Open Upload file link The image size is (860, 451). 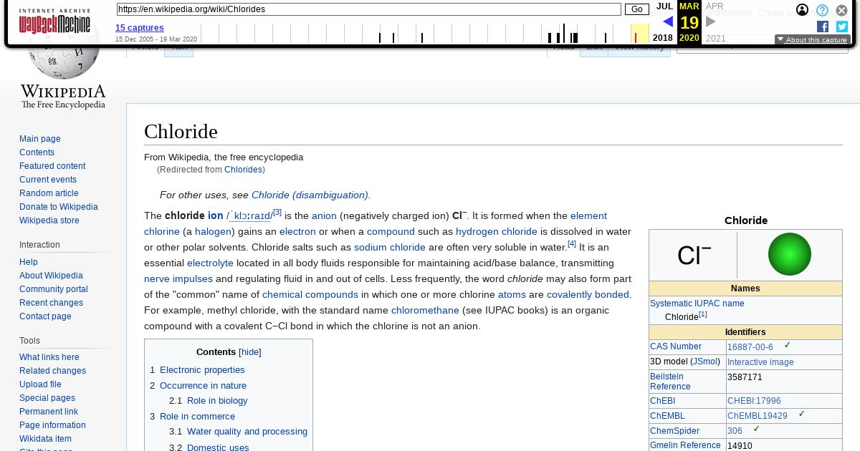(40, 384)
